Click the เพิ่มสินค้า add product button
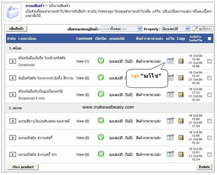This screenshot has height=175, width=217. 17,29
